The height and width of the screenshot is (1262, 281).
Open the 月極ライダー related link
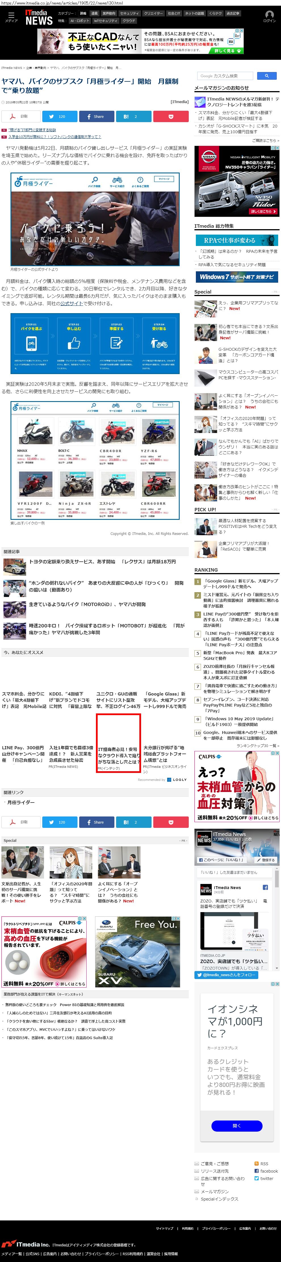[20, 803]
